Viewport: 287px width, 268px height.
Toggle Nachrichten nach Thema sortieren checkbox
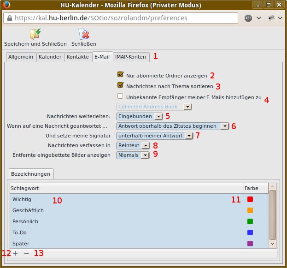[x=121, y=85]
